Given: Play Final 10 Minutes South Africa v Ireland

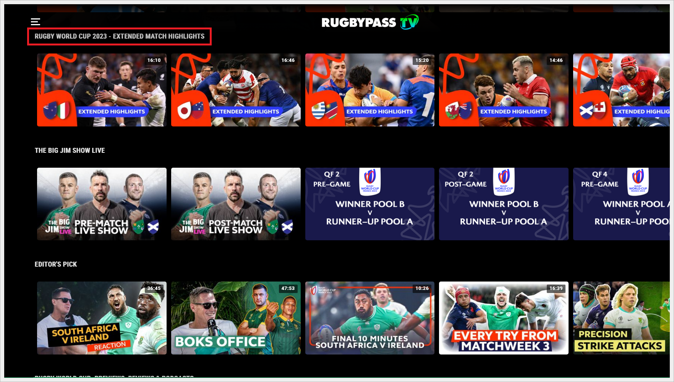Looking at the screenshot, I should pyautogui.click(x=370, y=318).
